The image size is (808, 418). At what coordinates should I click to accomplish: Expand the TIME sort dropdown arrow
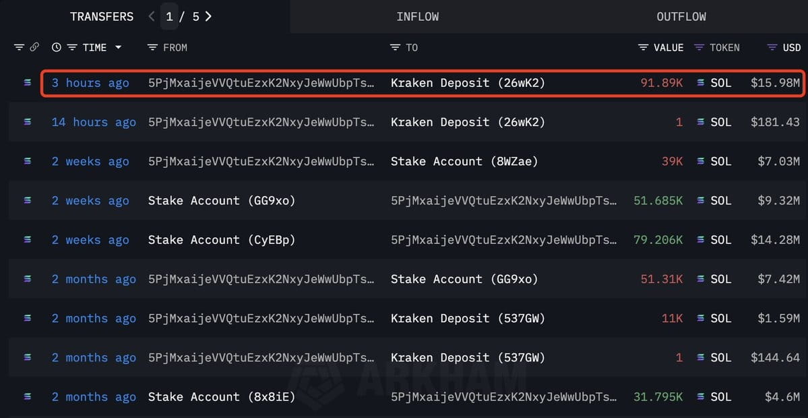119,47
